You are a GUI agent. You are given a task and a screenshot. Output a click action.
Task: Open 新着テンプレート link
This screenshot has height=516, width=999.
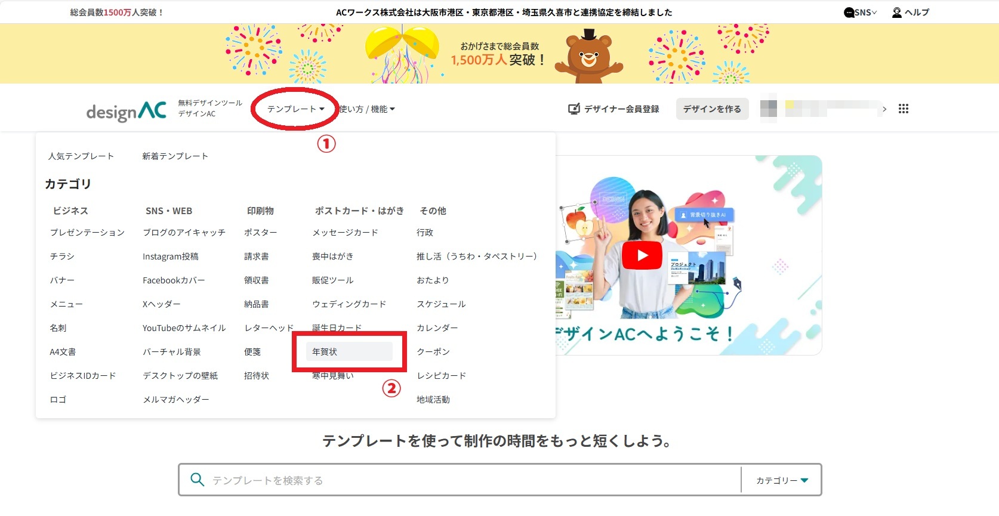(x=175, y=156)
